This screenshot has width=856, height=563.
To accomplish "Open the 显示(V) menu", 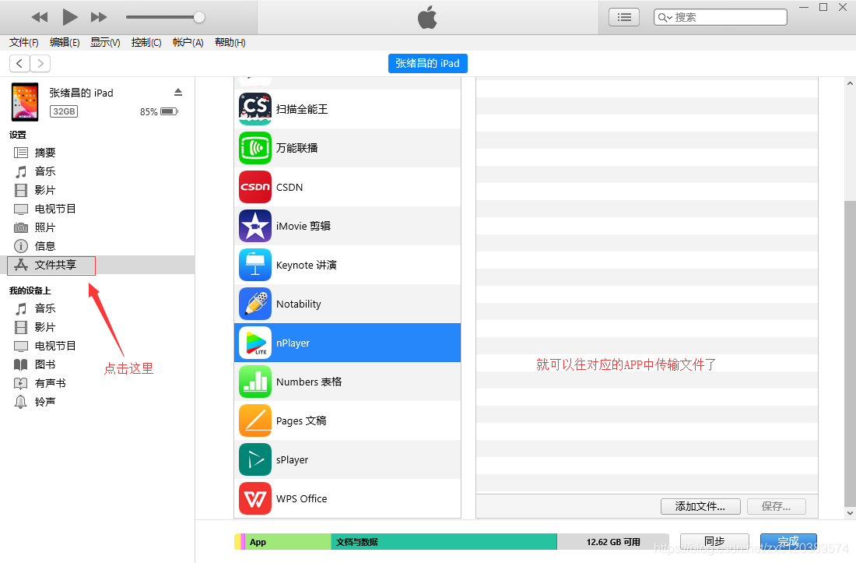I will click(x=105, y=43).
